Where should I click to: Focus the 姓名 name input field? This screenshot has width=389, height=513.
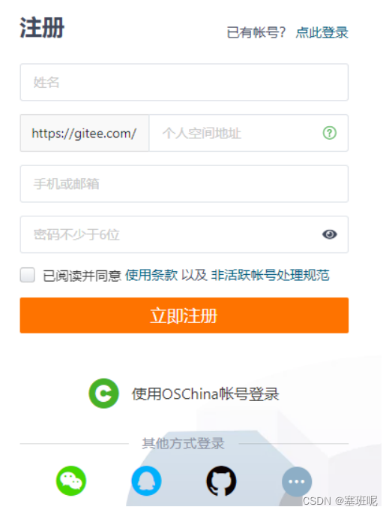tap(184, 82)
